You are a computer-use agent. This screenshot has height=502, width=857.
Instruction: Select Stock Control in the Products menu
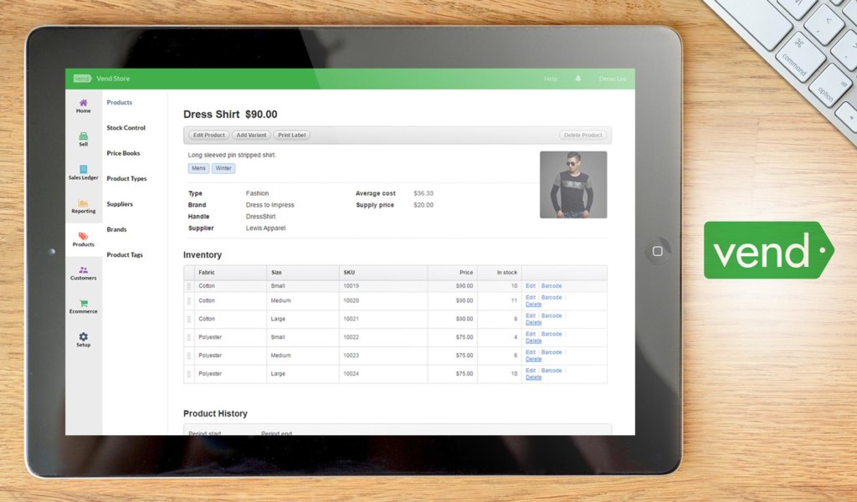pyautogui.click(x=126, y=127)
